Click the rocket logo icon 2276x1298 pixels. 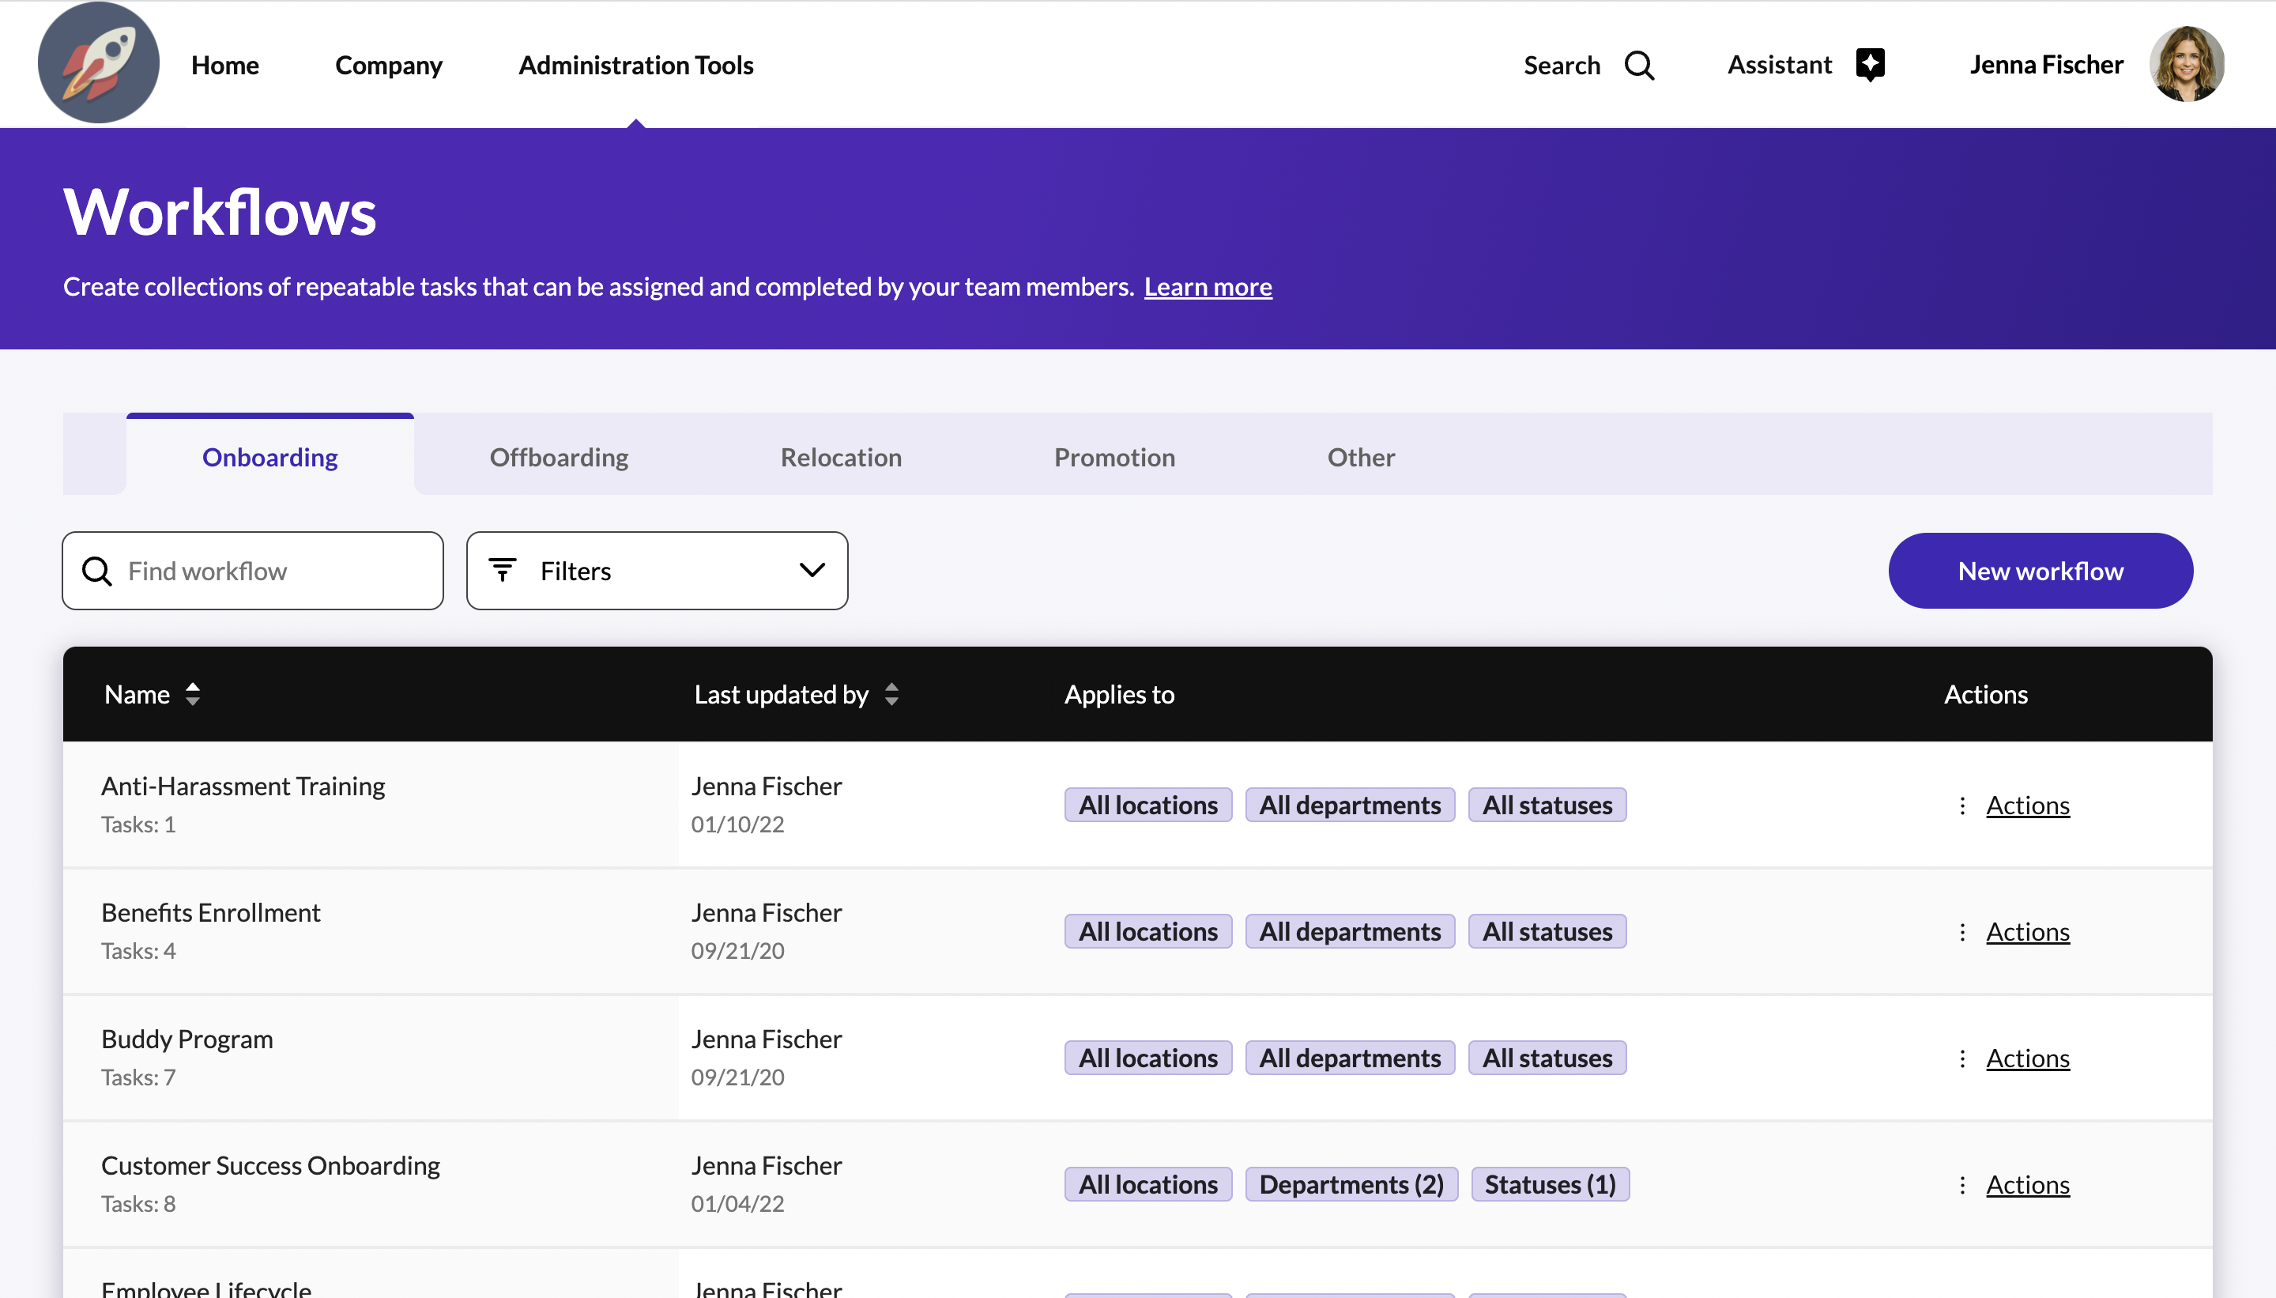pyautogui.click(x=98, y=62)
